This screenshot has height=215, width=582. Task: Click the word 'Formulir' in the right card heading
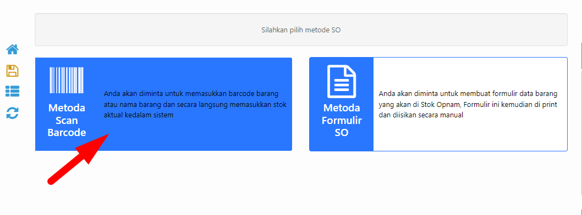[342, 120]
